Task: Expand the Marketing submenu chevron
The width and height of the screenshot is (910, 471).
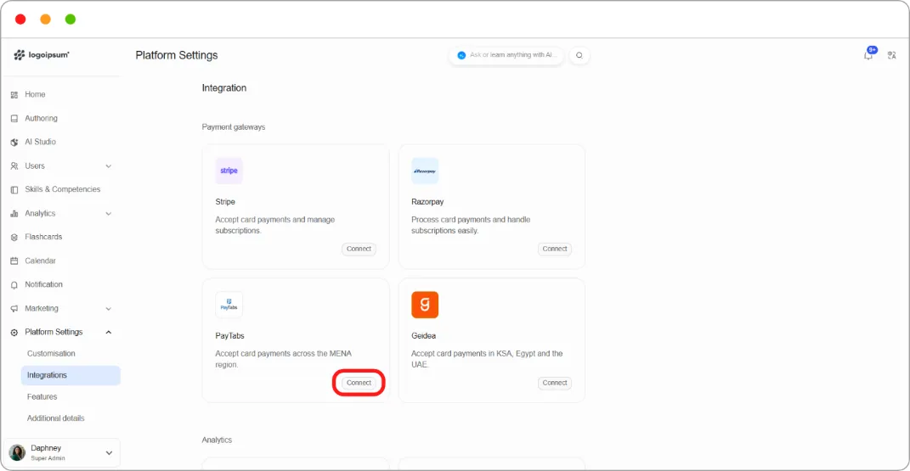Action: 109,309
